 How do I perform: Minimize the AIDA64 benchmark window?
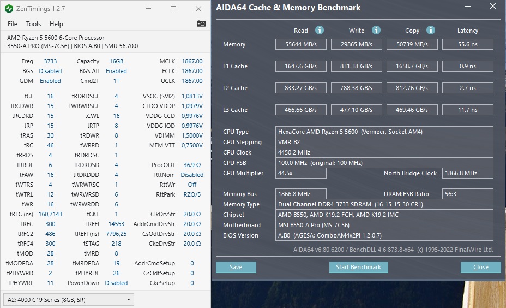pyautogui.click(x=468, y=7)
